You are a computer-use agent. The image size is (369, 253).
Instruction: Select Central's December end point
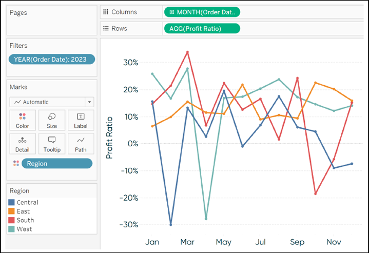coord(352,164)
